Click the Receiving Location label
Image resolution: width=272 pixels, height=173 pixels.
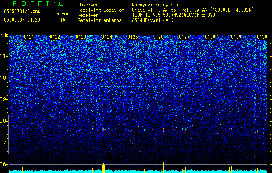point(101,10)
